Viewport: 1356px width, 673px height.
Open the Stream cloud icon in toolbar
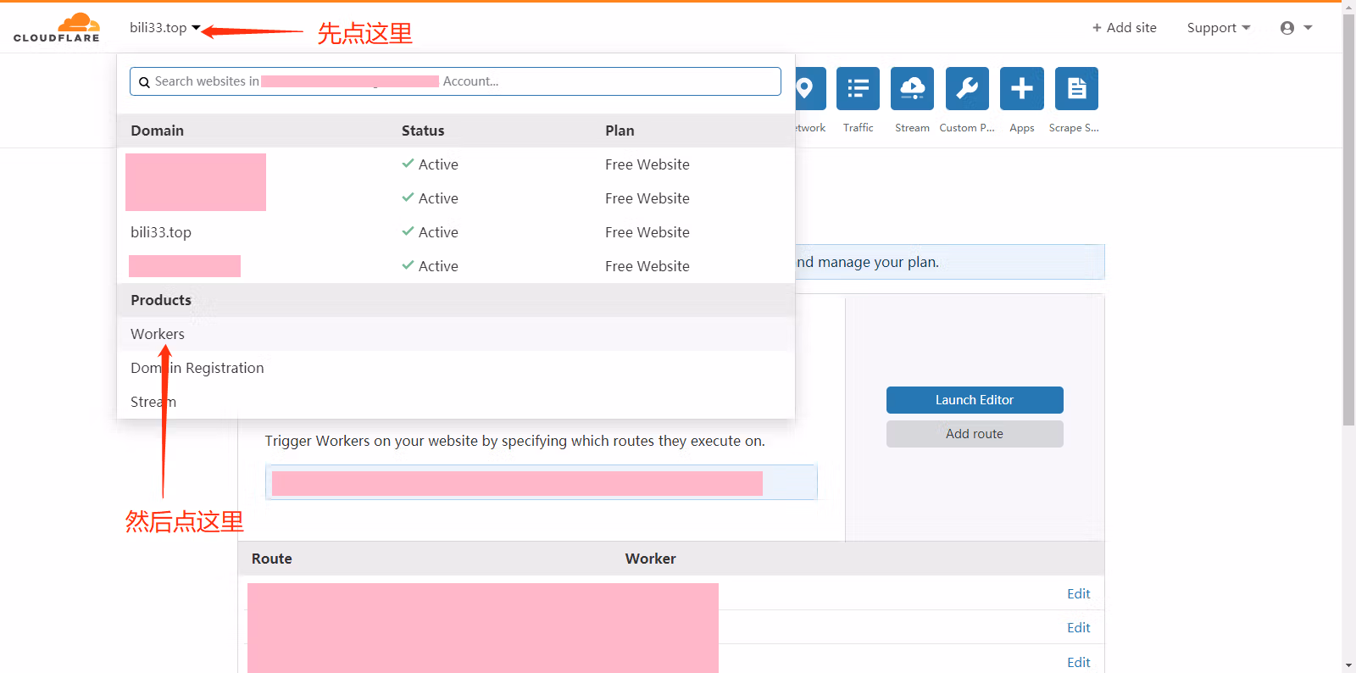(912, 88)
